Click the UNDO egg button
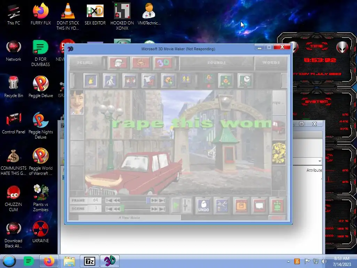 (x=204, y=206)
